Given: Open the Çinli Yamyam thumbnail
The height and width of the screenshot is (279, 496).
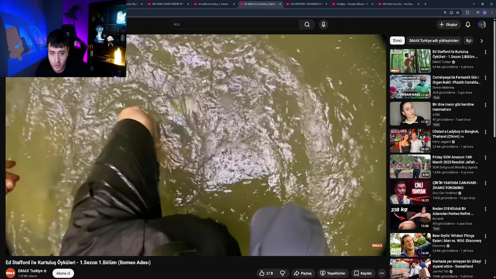Looking at the screenshot, I should tap(410, 192).
